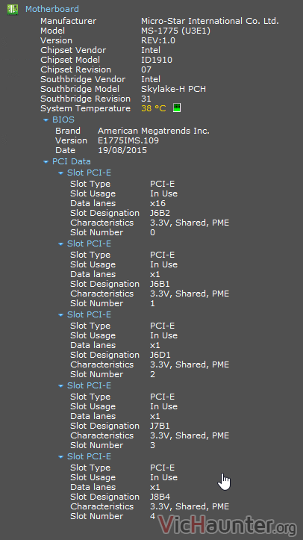Select the BIOS date 19/08/2015
Image resolution: width=303 pixels, height=540 pixels.
[122, 150]
